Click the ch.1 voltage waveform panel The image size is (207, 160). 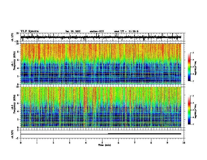point(102,37)
